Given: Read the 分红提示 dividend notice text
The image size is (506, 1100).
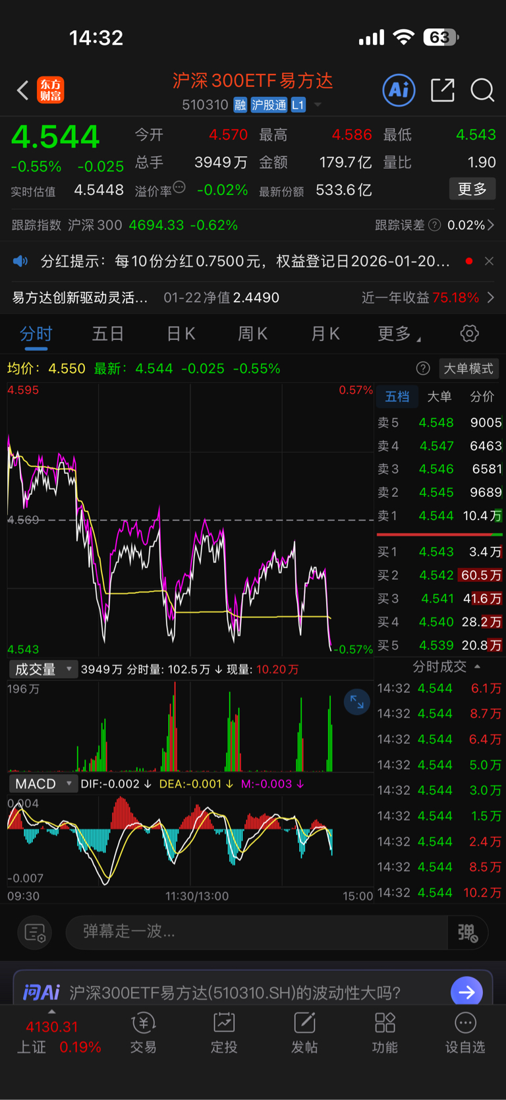Looking at the screenshot, I should pyautogui.click(x=246, y=261).
